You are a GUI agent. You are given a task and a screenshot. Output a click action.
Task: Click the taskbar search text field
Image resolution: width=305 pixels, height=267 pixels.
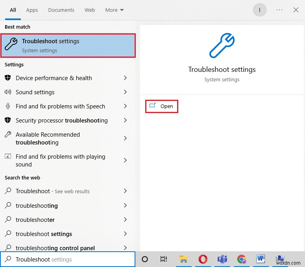point(68,259)
